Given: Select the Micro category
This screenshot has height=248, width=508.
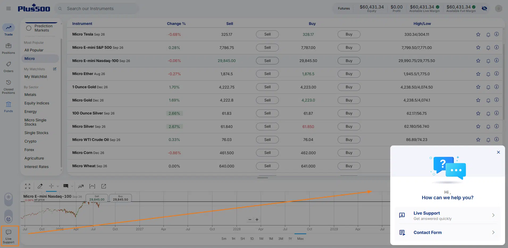Looking at the screenshot, I should coord(40,59).
